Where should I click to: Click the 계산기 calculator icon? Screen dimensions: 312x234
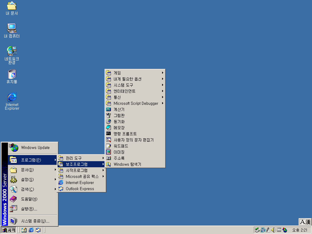click(108, 109)
